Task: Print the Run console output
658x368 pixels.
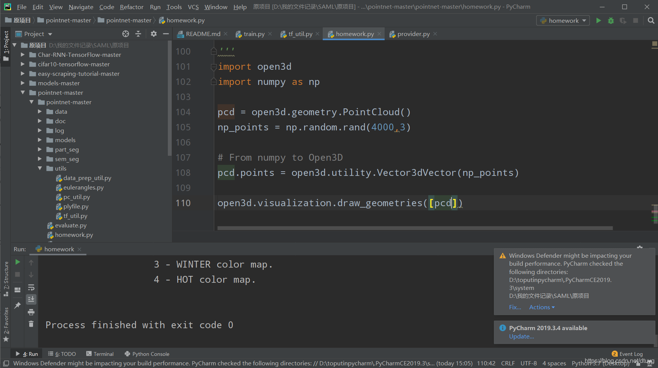Action: click(x=31, y=312)
